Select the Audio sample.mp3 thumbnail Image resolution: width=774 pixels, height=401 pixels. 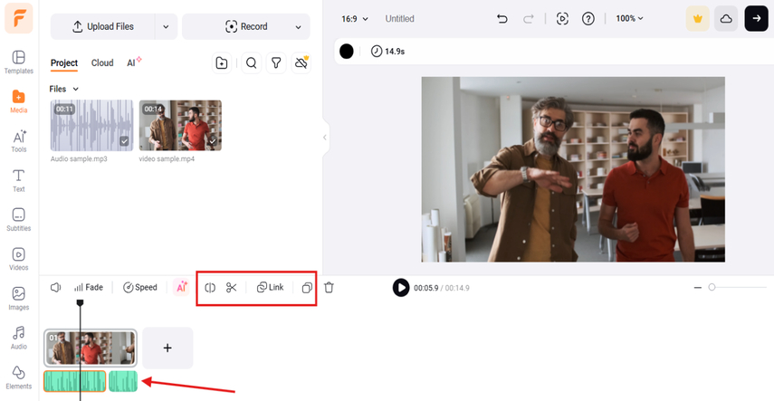(91, 126)
